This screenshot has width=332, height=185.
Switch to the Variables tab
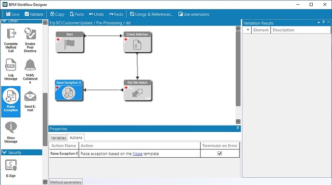[58, 138]
